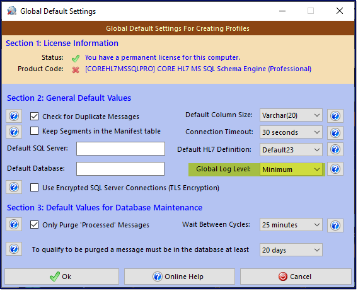This screenshot has height=291, width=358.
Task: Click the 'To qualify to be purged' sentence
Action: click(x=140, y=249)
